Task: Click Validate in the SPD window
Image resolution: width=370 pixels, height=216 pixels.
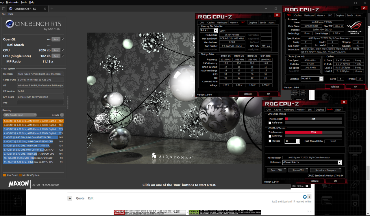Action: point(248,94)
